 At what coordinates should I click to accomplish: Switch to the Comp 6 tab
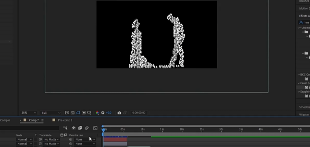point(5,120)
